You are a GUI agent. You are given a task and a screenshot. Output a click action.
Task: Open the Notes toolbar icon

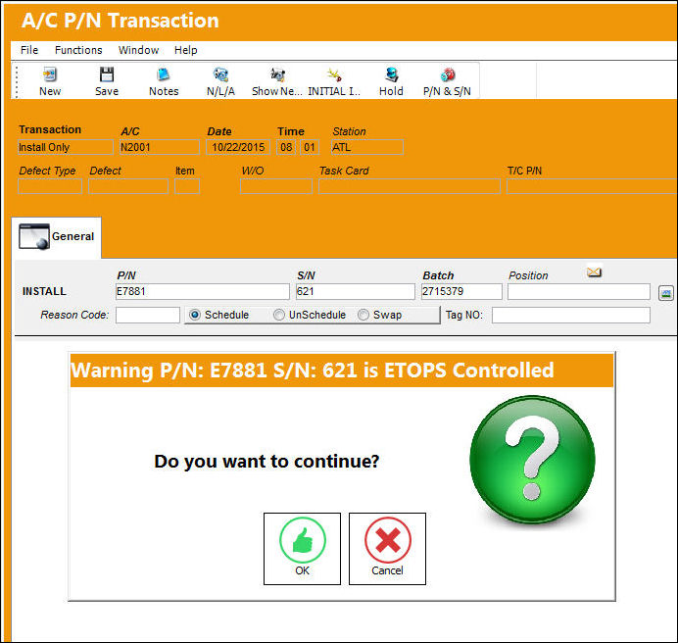click(163, 74)
